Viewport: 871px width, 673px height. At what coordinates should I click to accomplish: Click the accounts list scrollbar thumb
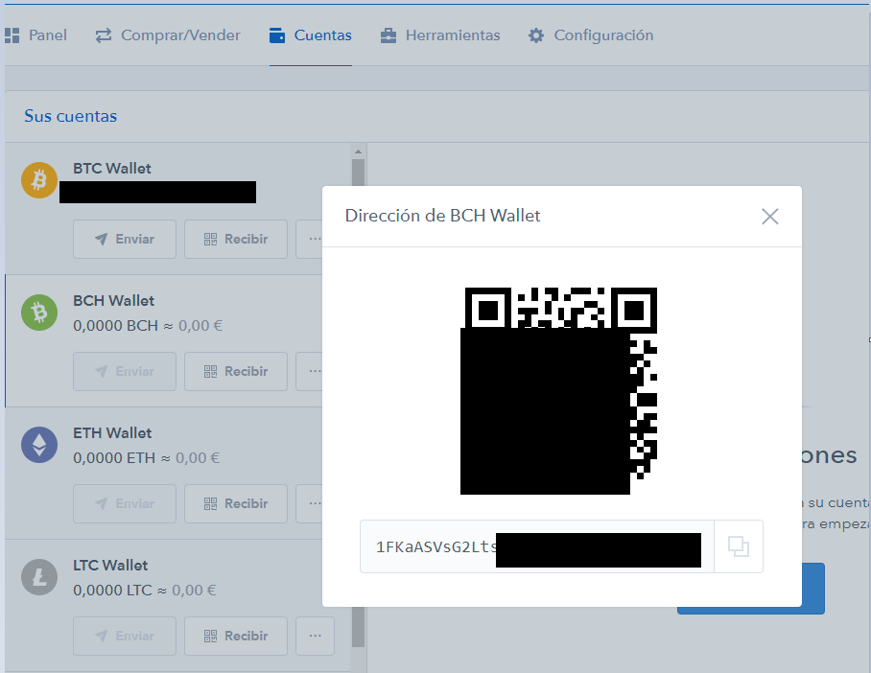(359, 174)
